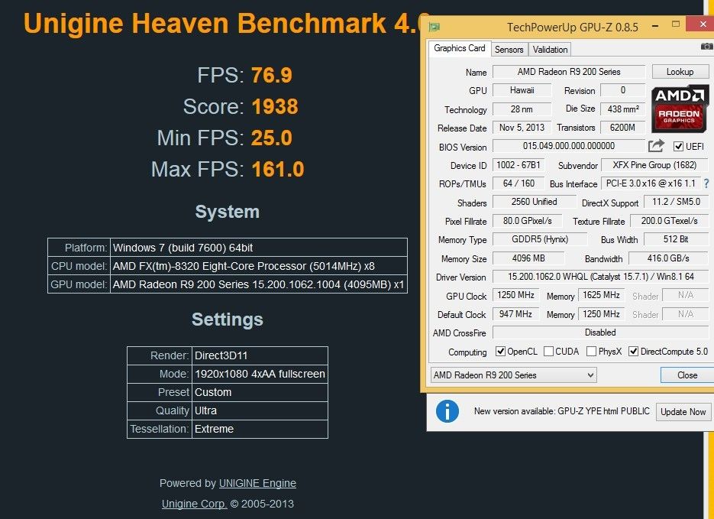Toggle the OpenCL checkbox

[x=500, y=352]
